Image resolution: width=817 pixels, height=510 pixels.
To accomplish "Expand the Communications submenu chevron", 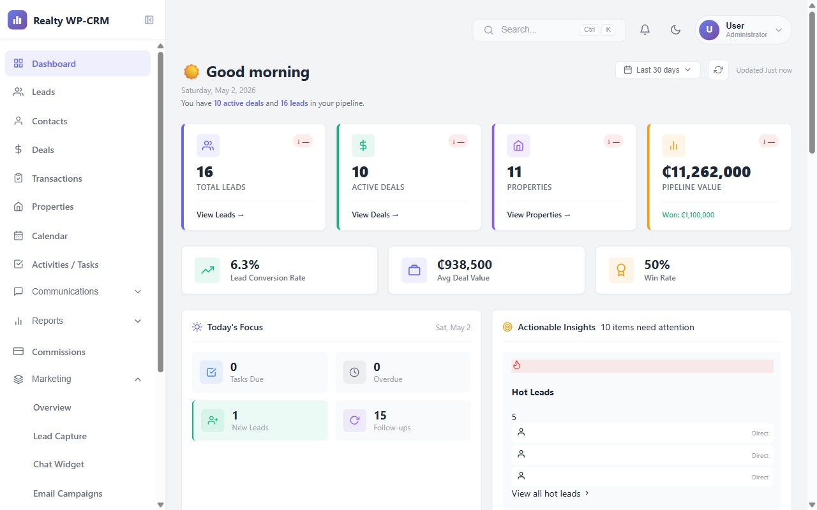I will pyautogui.click(x=138, y=291).
